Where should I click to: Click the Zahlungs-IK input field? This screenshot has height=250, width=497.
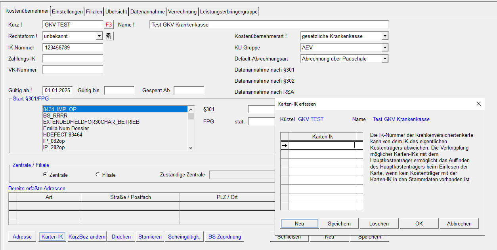coord(73,59)
